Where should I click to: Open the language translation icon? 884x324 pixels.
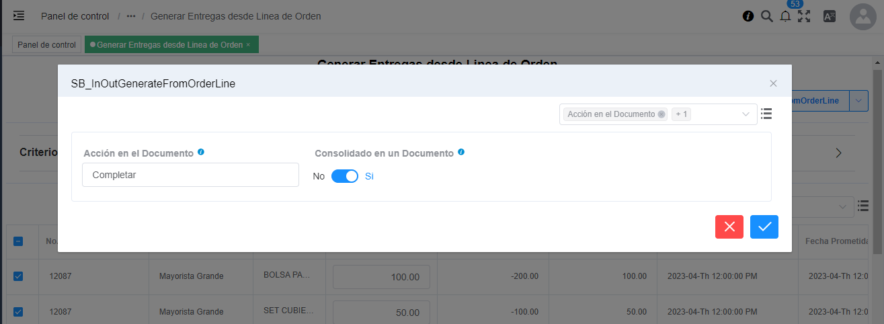tap(830, 17)
